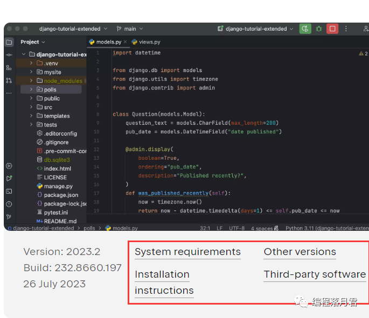Open the Structure tool window icon
Image resolution: width=369 pixels, height=318 pixels.
coord(9,68)
